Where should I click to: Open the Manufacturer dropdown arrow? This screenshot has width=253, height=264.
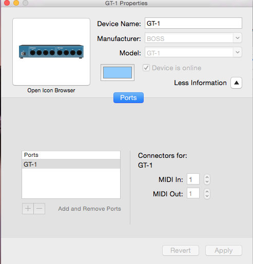point(238,38)
